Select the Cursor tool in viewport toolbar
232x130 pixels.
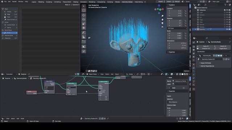[x=84, y=10]
